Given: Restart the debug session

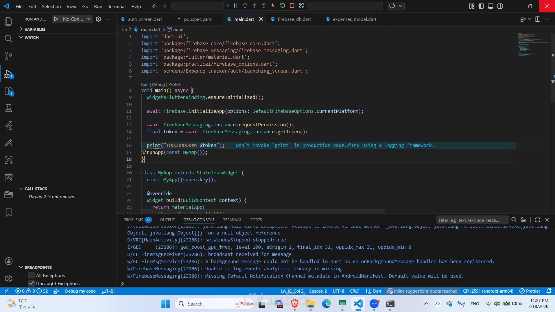Looking at the screenshot, I should [x=283, y=5].
